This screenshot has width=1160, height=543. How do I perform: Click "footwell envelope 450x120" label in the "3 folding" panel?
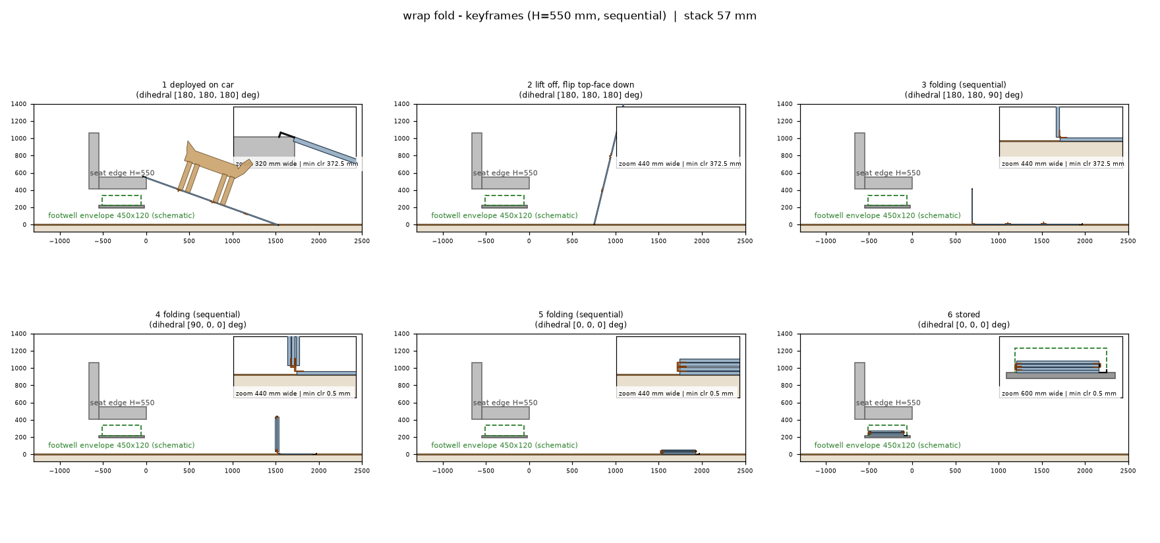pyautogui.click(x=887, y=215)
